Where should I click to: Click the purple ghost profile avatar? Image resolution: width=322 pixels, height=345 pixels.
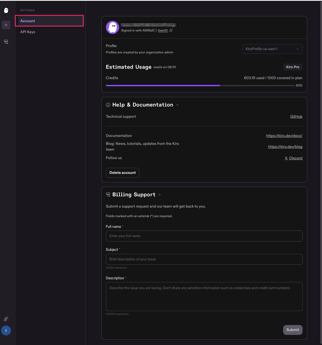point(113,27)
